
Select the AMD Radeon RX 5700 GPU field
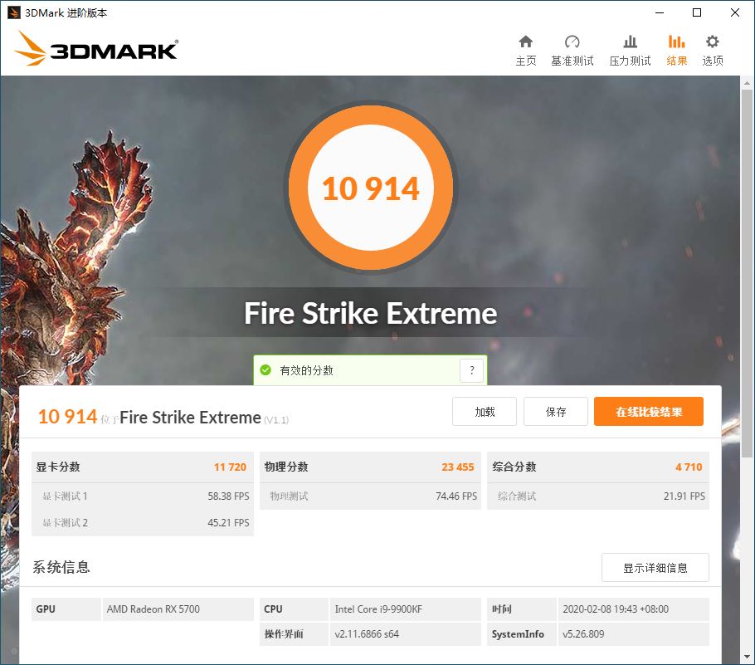coord(178,609)
